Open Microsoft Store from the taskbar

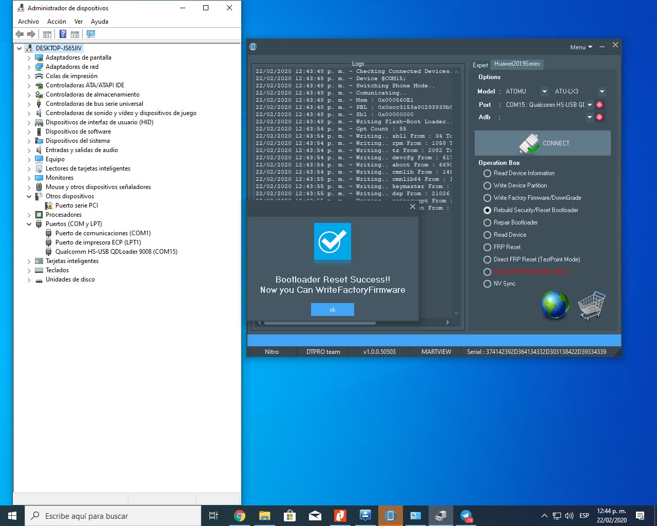pyautogui.click(x=290, y=516)
